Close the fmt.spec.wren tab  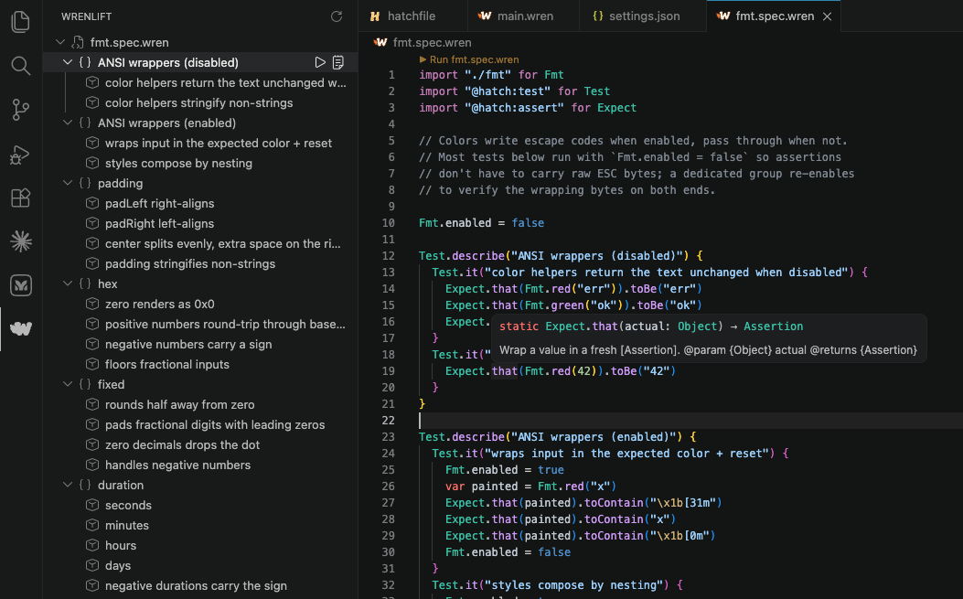click(x=828, y=16)
